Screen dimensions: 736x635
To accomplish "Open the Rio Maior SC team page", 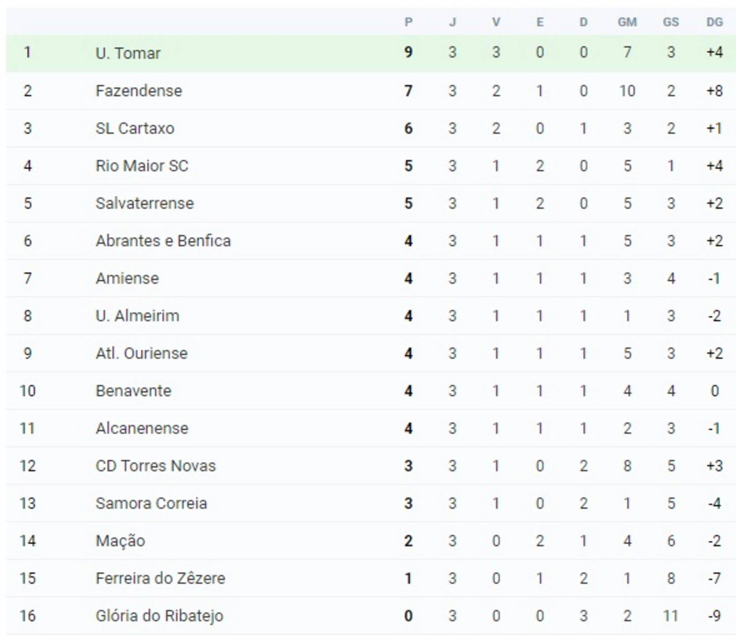I will point(142,166).
